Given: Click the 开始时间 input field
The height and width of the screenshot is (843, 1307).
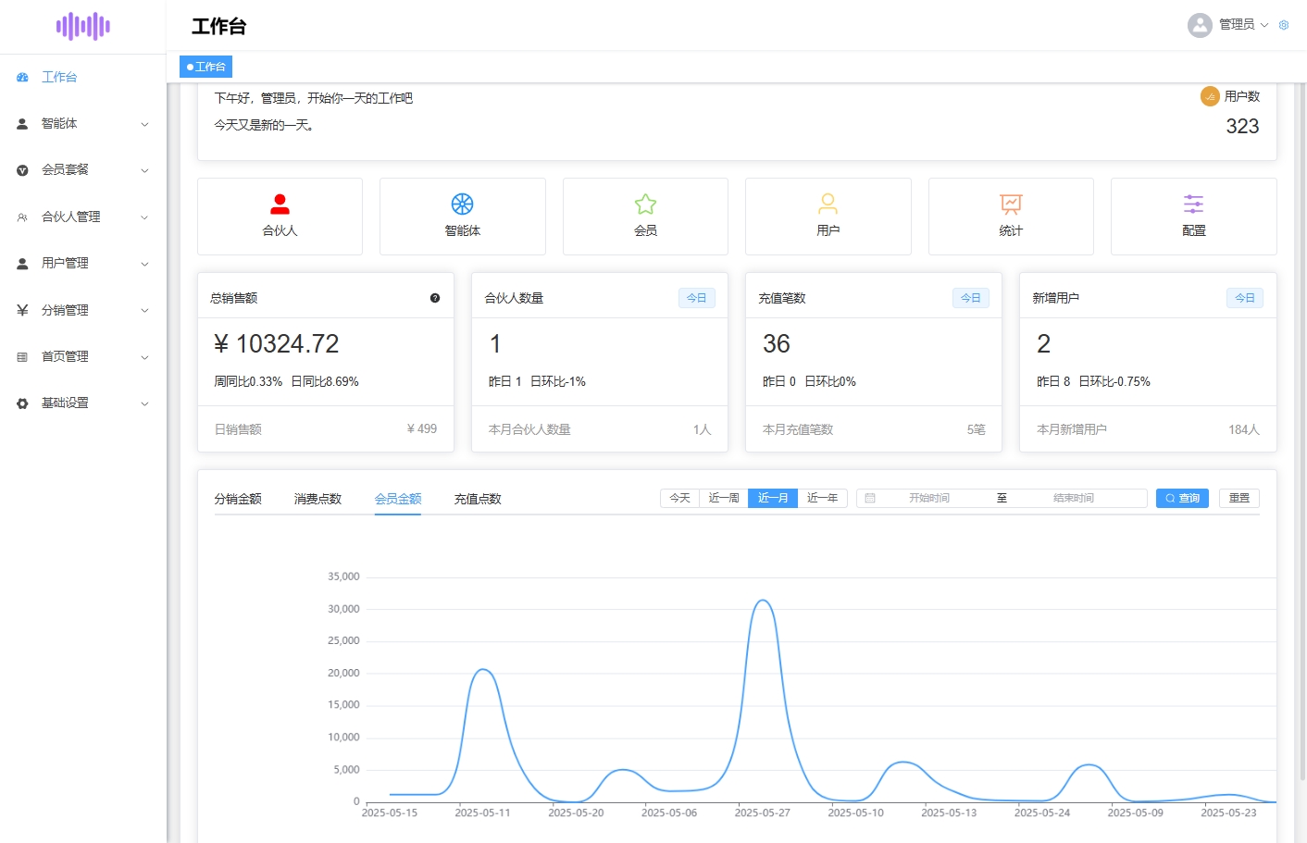Looking at the screenshot, I should [x=928, y=498].
